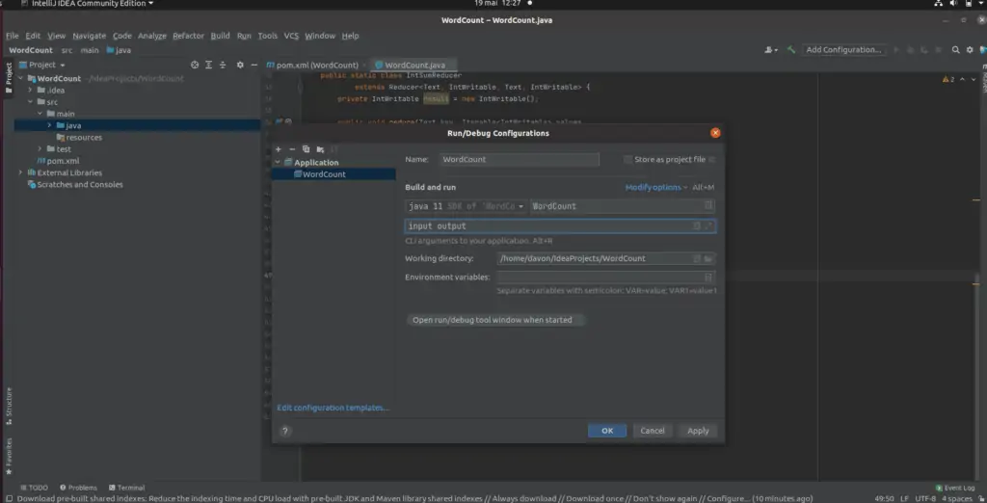Click the Add New Configuration plus icon

(x=279, y=149)
